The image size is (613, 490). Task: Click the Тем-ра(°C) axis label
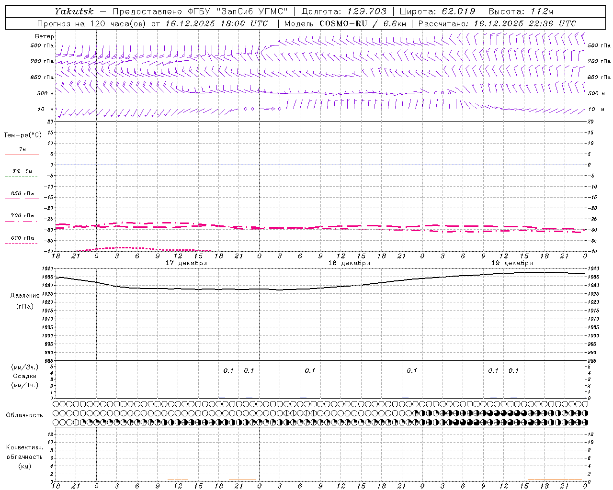pos(23,135)
